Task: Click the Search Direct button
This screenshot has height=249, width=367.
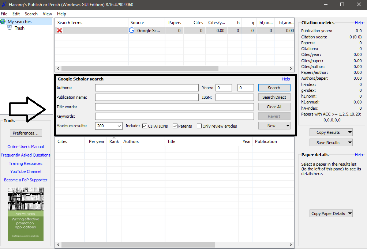Action: point(274,97)
